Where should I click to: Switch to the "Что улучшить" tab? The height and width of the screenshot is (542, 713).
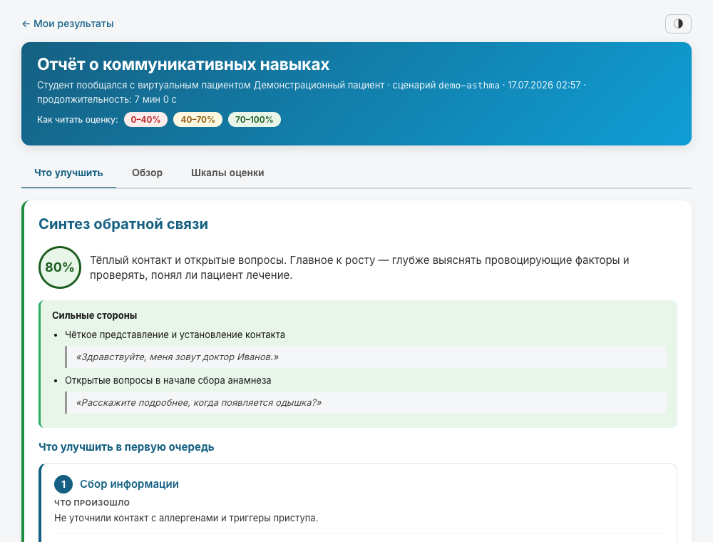68,173
